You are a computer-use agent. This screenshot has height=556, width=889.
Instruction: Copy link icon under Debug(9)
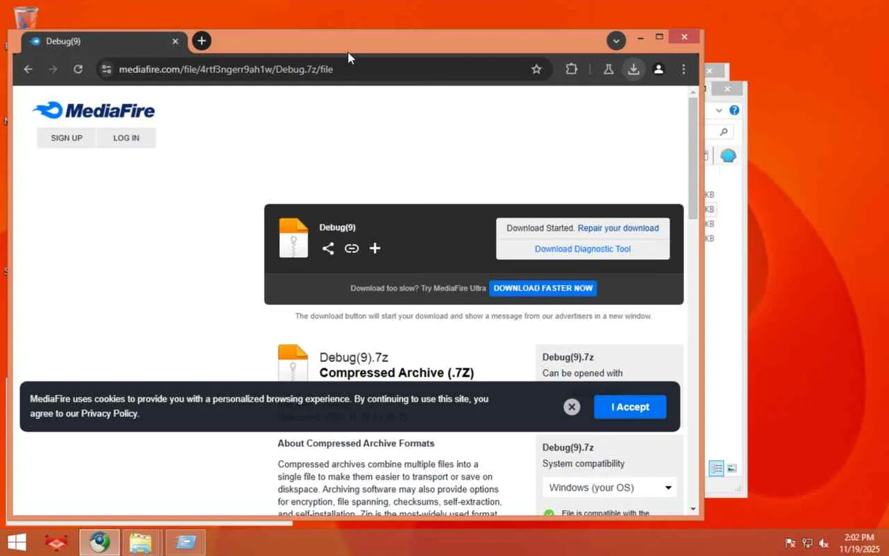351,248
